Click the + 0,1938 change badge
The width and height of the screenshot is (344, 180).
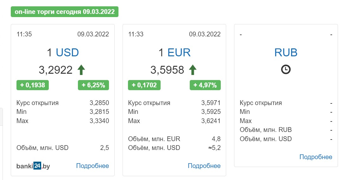click(x=33, y=85)
